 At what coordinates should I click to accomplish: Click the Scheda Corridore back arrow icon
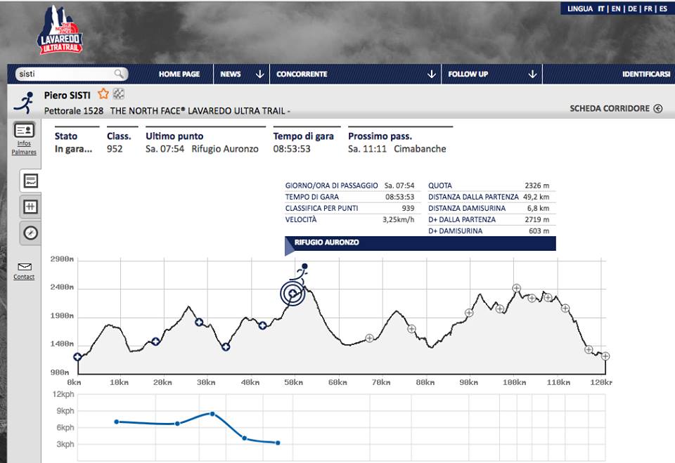[657, 109]
